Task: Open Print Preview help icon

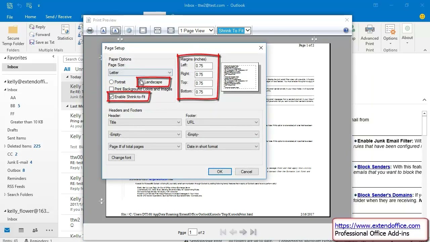Action: click(346, 30)
